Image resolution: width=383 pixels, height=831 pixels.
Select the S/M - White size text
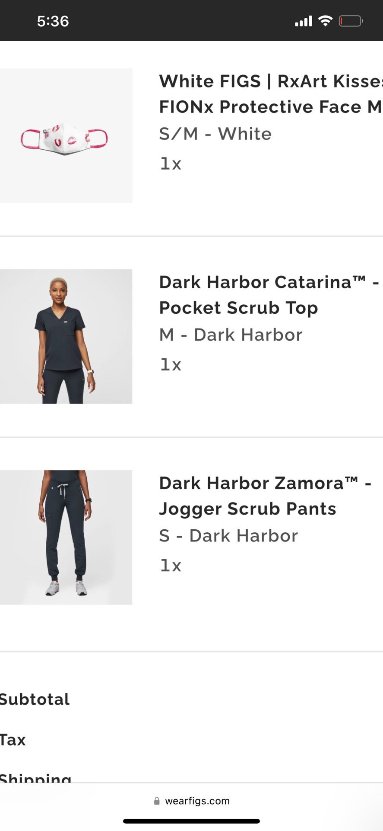click(x=215, y=134)
